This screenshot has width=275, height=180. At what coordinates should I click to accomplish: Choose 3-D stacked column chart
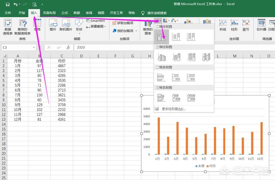pyautogui.click(x=176, y=57)
